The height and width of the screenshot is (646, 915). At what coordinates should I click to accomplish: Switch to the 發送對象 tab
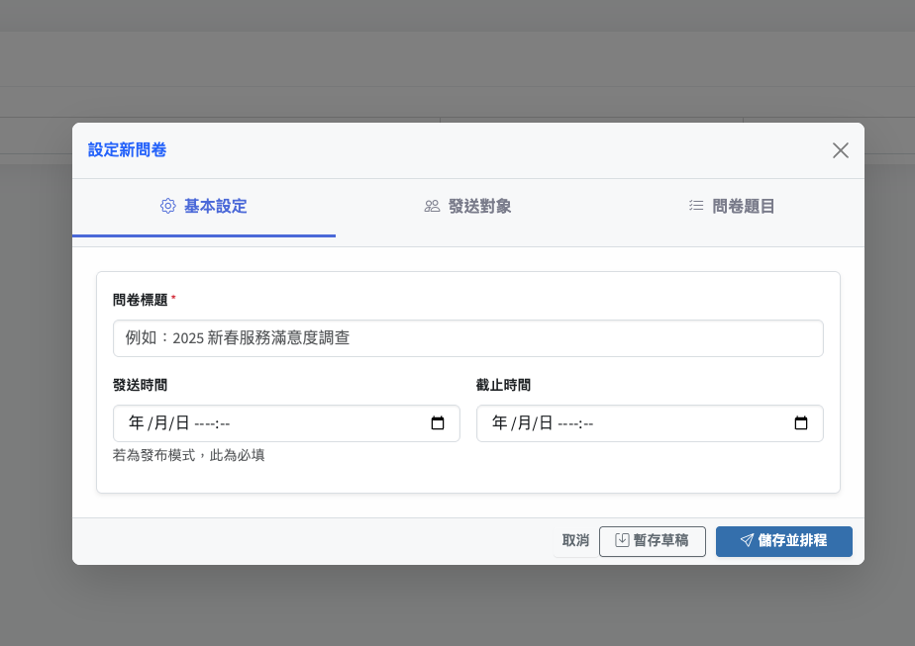pyautogui.click(x=467, y=207)
